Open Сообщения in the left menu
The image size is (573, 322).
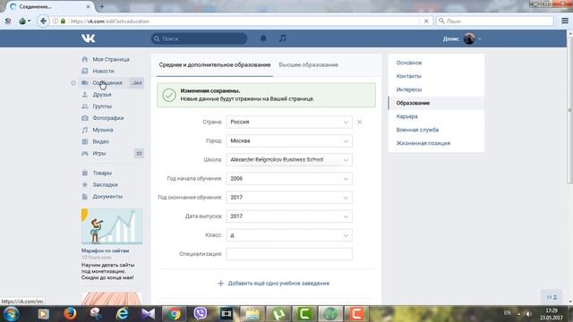(x=107, y=83)
